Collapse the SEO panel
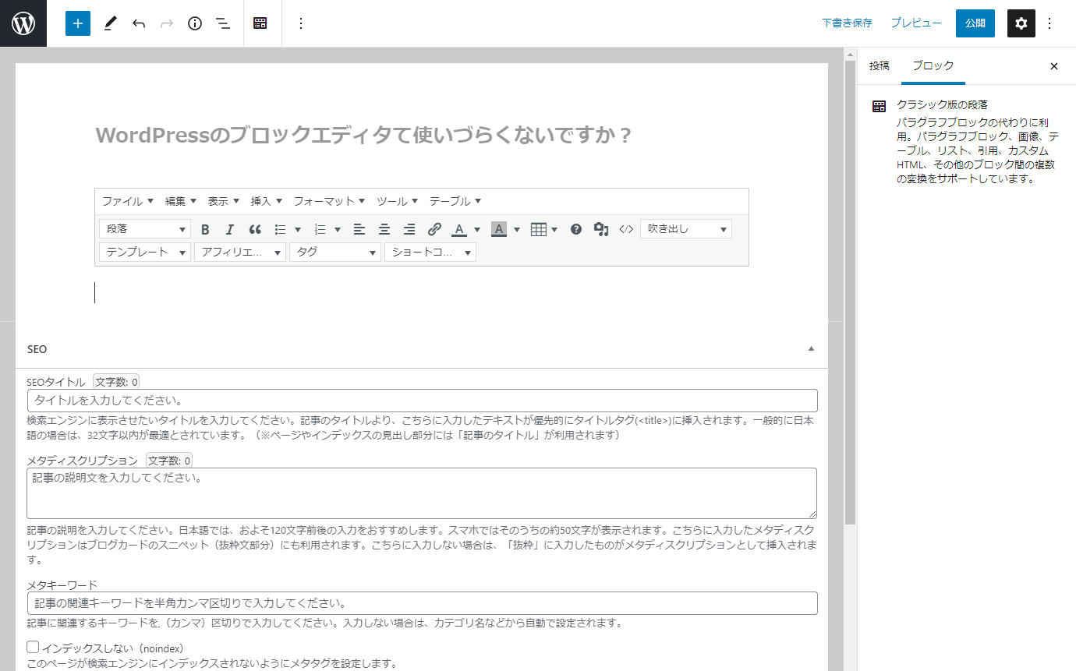The height and width of the screenshot is (671, 1076). [811, 349]
